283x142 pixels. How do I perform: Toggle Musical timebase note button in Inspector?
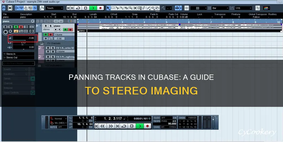[x=16, y=31]
